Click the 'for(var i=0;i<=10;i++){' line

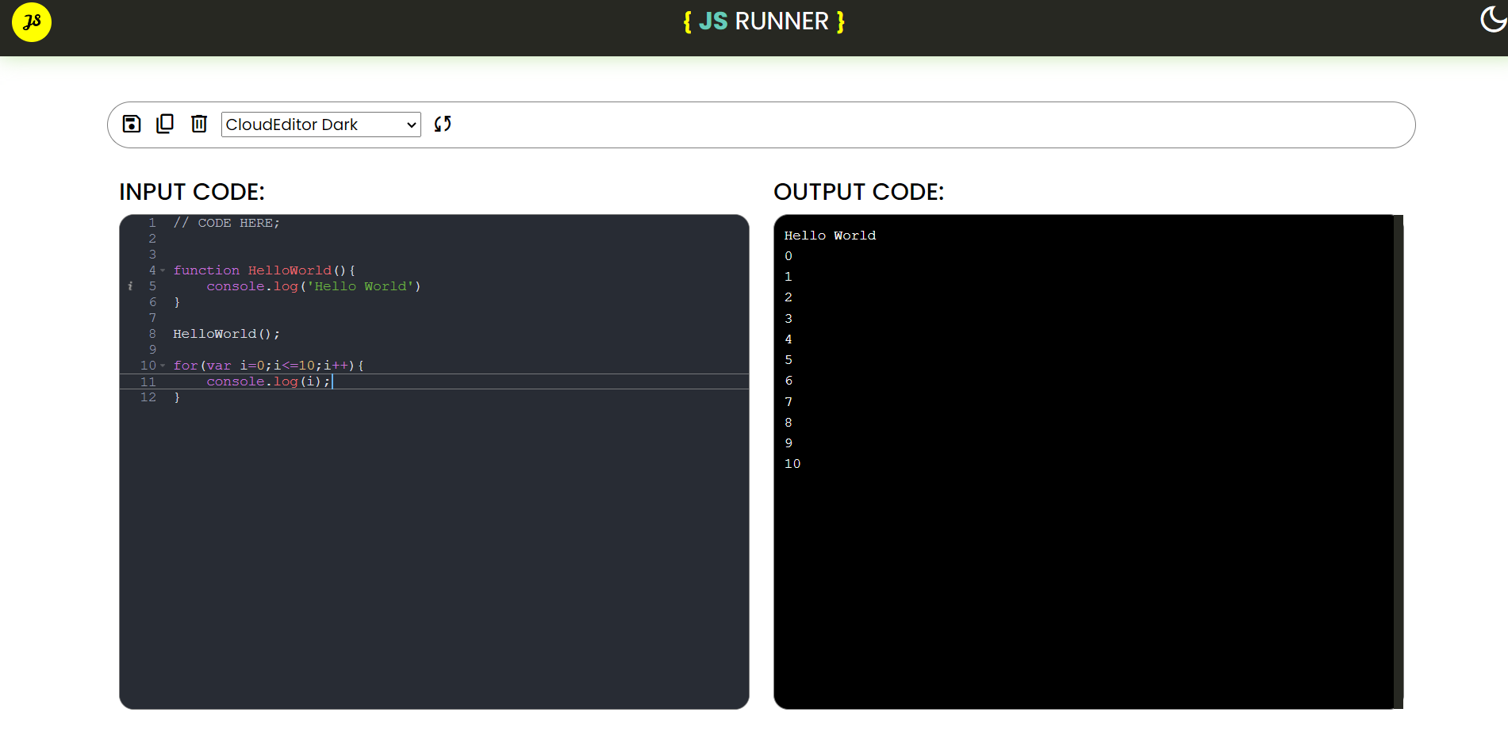(x=268, y=366)
